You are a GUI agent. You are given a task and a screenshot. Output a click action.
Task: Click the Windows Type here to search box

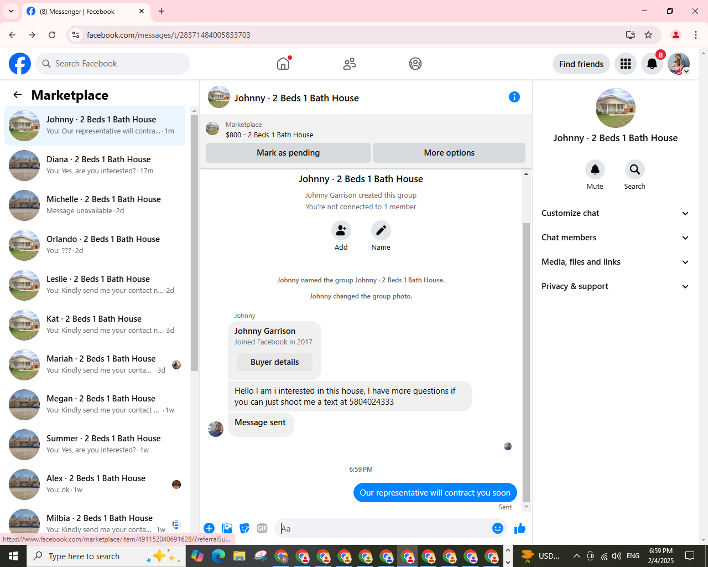coord(105,556)
